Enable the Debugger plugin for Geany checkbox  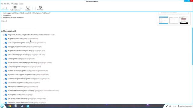pyautogui.click(x=4, y=47)
